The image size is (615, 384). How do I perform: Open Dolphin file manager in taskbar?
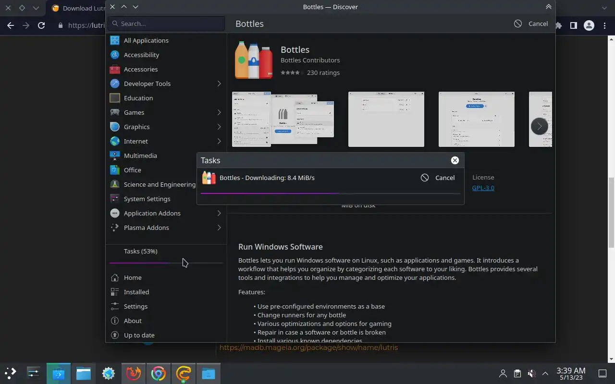pyautogui.click(x=84, y=373)
